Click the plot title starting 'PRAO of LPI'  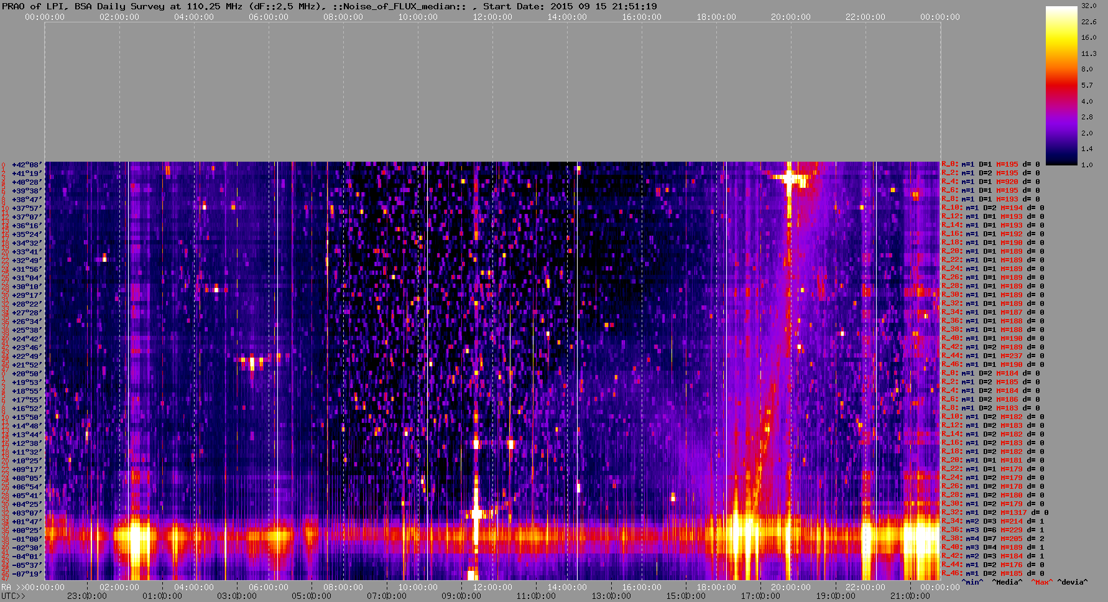[330, 6]
